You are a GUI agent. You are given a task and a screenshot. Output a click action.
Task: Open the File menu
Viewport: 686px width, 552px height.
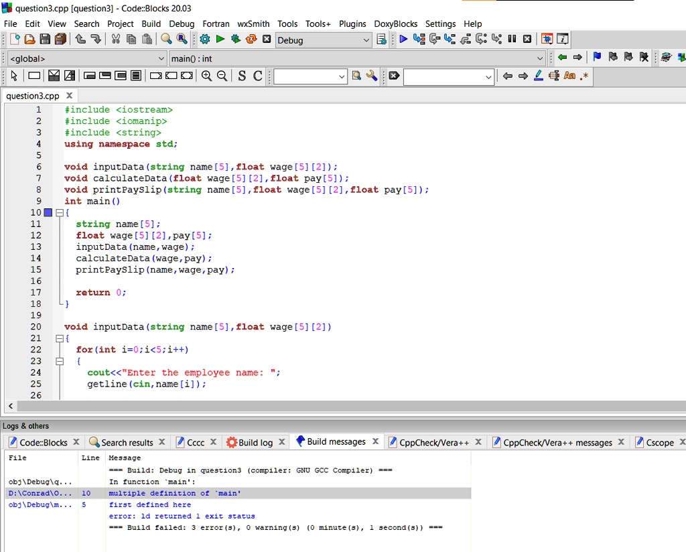coord(10,23)
